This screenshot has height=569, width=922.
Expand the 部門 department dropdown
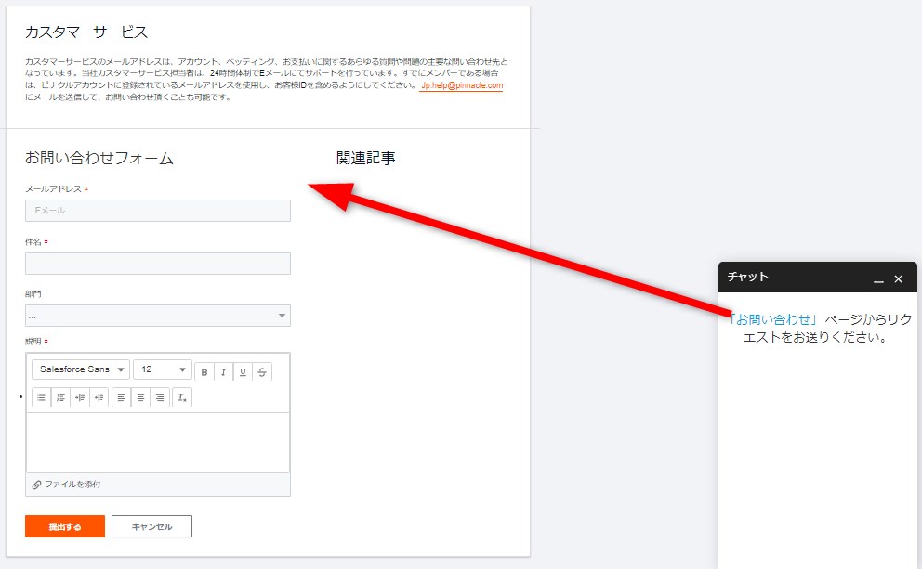[158, 316]
